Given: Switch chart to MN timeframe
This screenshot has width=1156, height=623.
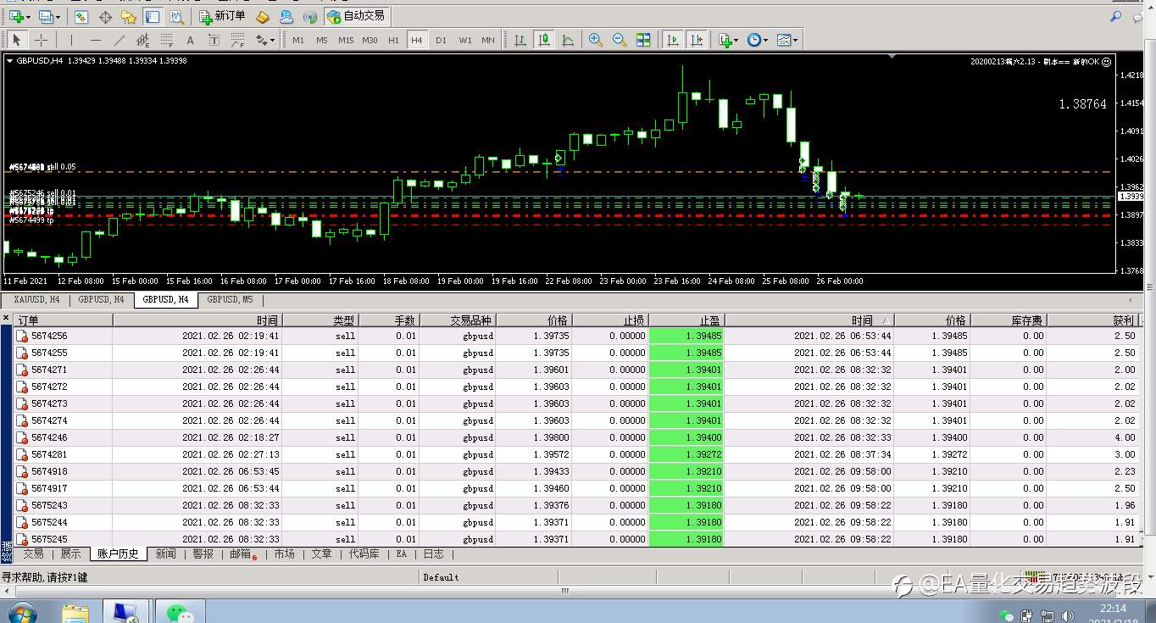Looking at the screenshot, I should pos(488,40).
